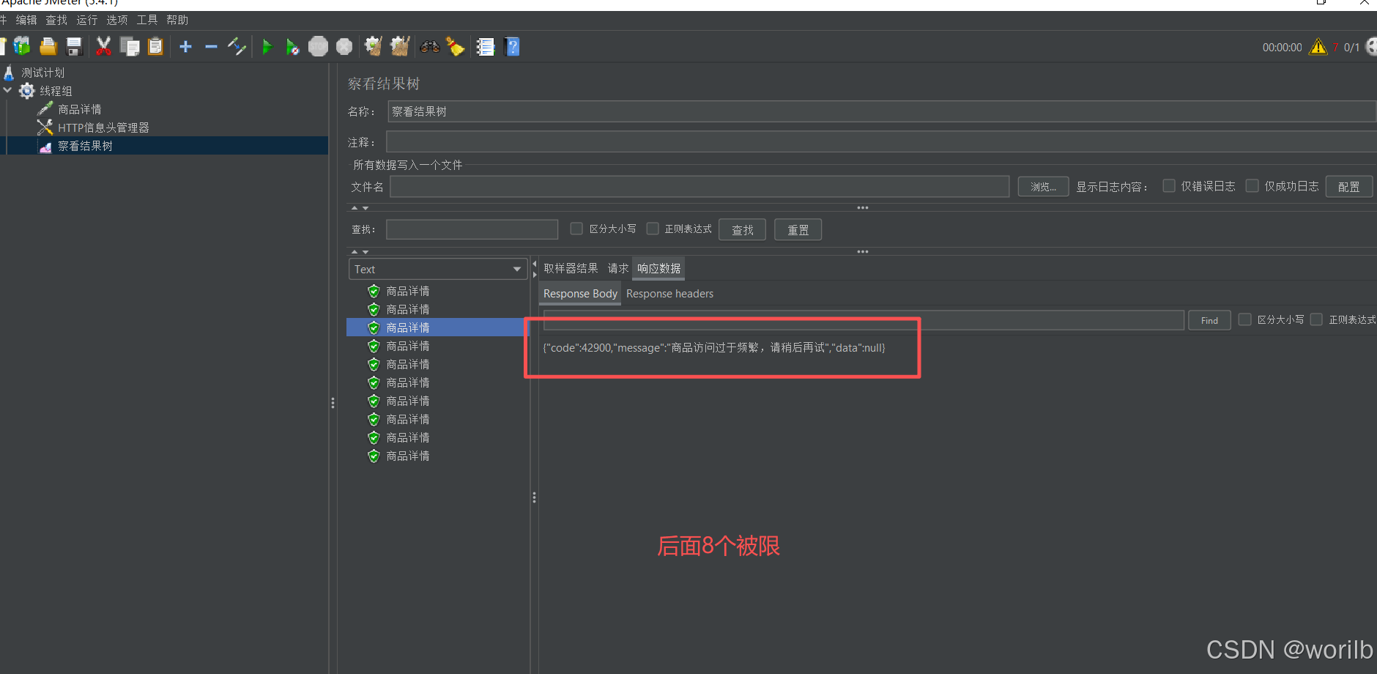Select the 响应数据 tab

pyautogui.click(x=658, y=268)
